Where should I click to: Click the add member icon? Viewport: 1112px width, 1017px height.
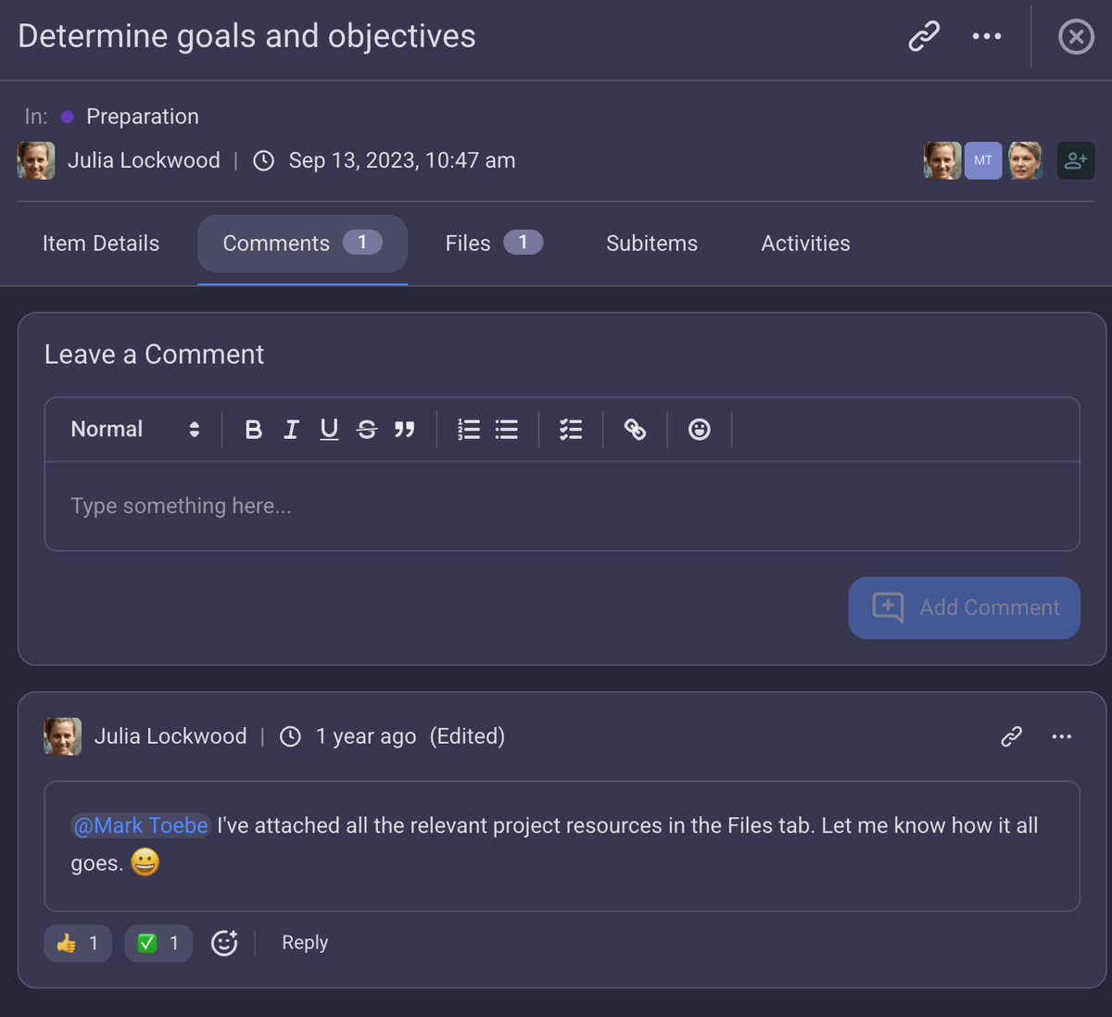(1075, 160)
